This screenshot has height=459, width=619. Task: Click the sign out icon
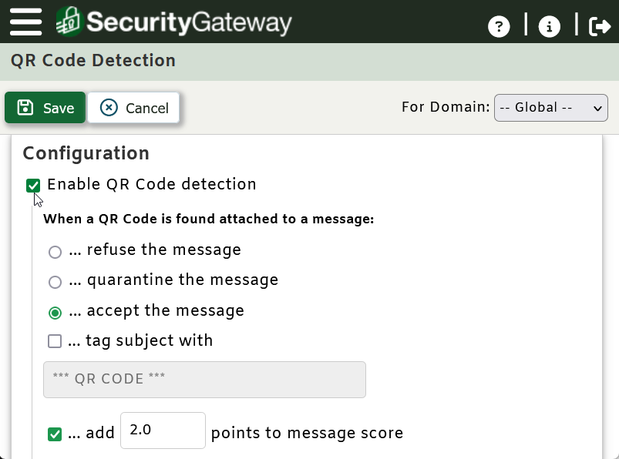[x=600, y=26]
